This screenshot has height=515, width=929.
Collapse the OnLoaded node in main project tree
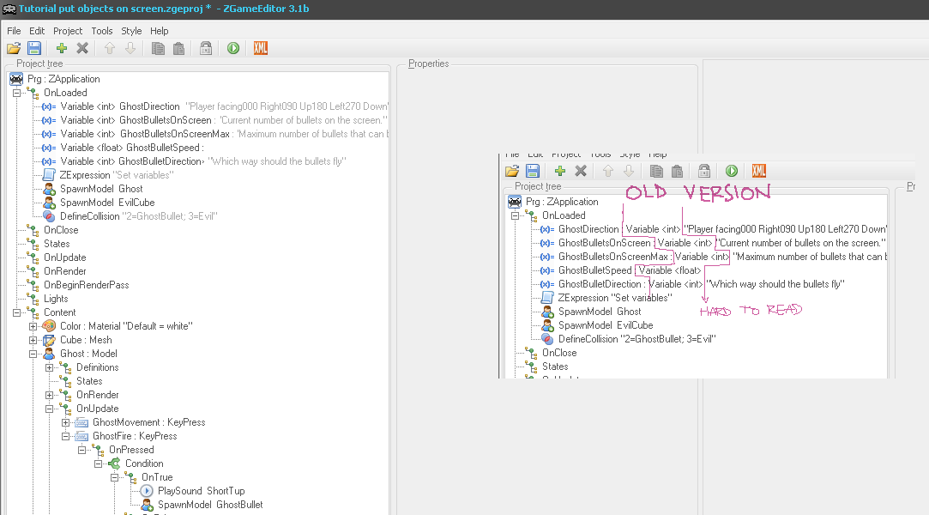coord(16,93)
